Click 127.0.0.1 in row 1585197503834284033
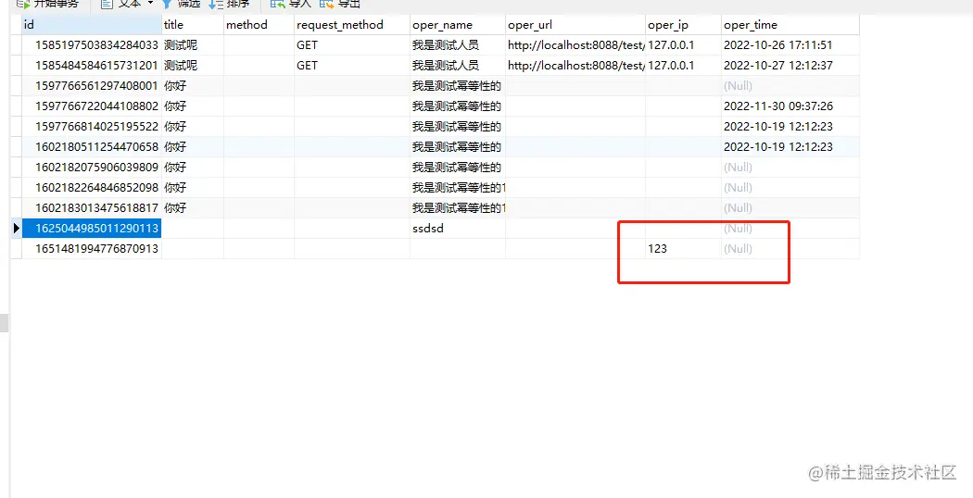The width and height of the screenshot is (973, 498). click(671, 45)
